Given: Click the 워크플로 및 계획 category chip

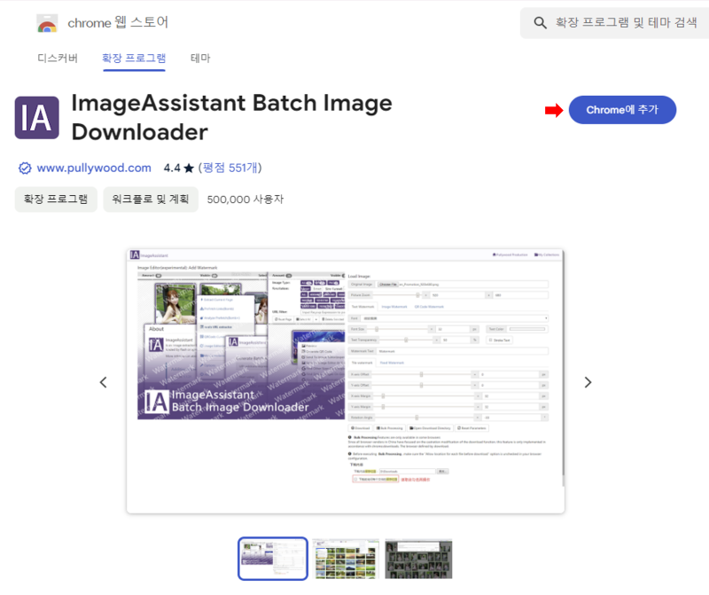Looking at the screenshot, I should [x=152, y=200].
